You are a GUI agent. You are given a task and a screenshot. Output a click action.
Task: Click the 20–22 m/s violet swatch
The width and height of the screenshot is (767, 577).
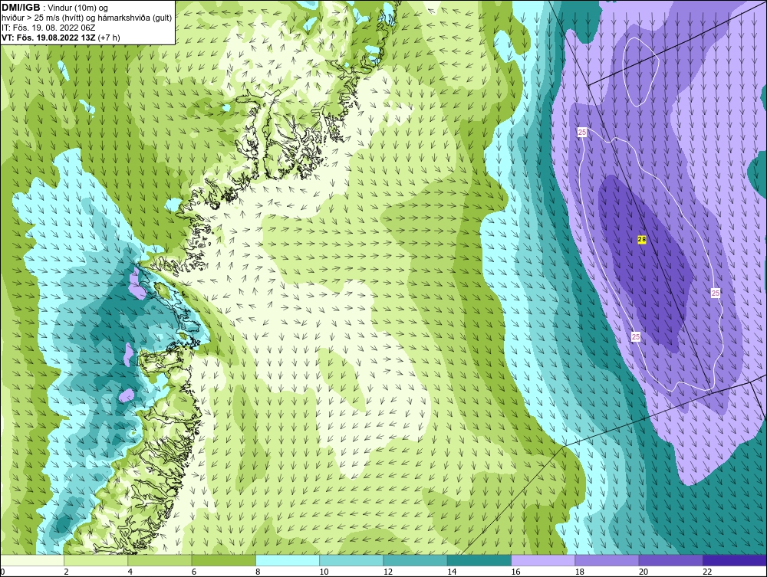click(x=670, y=560)
